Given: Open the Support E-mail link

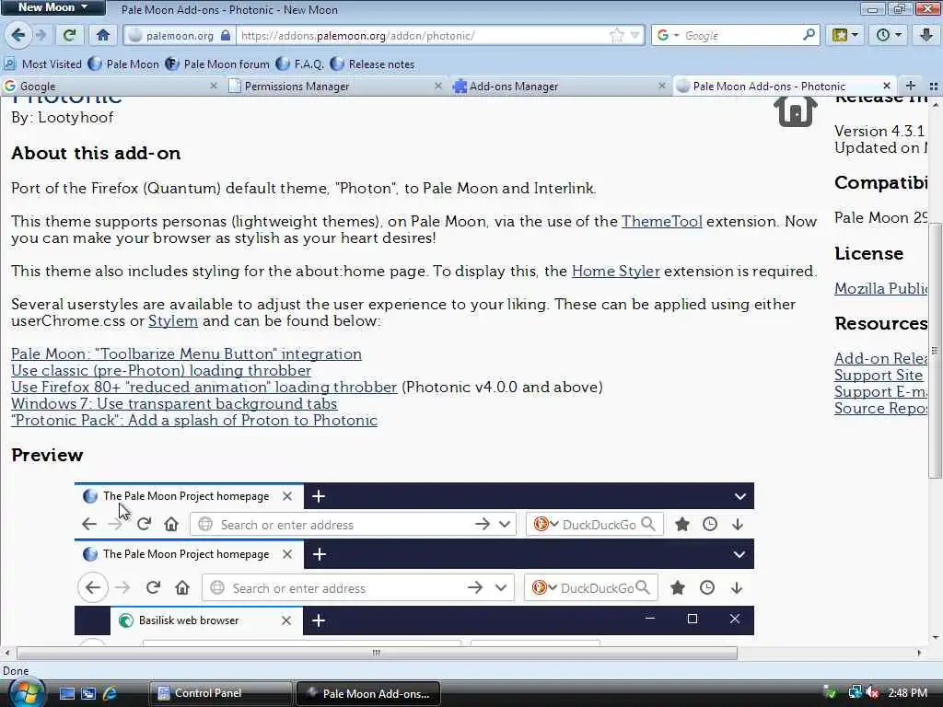Looking at the screenshot, I should 880,391.
